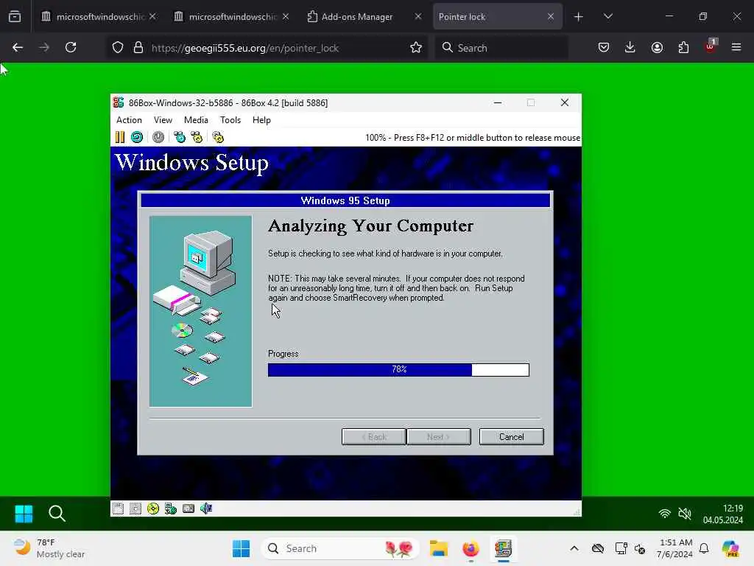Open Firefox downloads panel
The width and height of the screenshot is (754, 566).
pyautogui.click(x=630, y=47)
